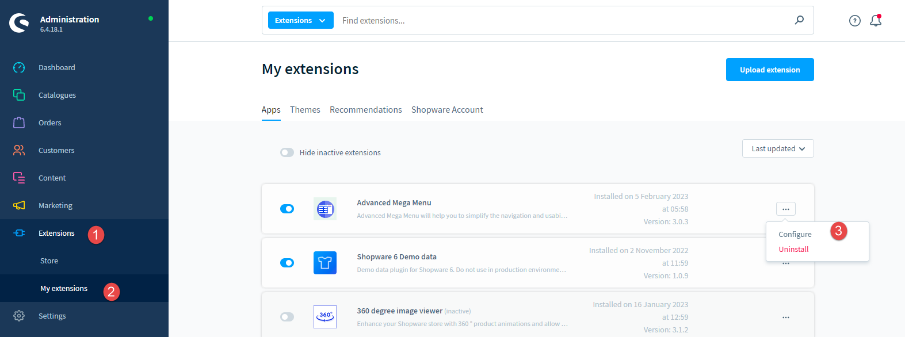Viewport: 905px width, 337px height.
Task: Open the Extensions search category dropdown
Action: coord(301,20)
